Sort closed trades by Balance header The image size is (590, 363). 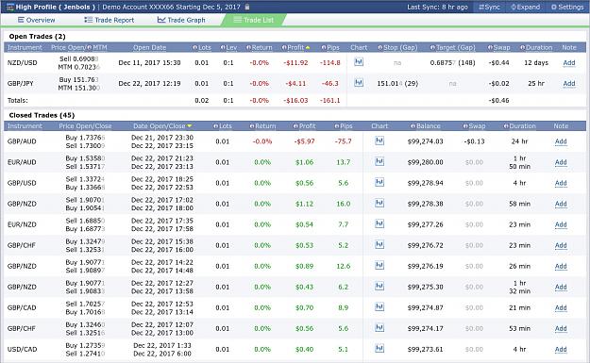(x=429, y=126)
